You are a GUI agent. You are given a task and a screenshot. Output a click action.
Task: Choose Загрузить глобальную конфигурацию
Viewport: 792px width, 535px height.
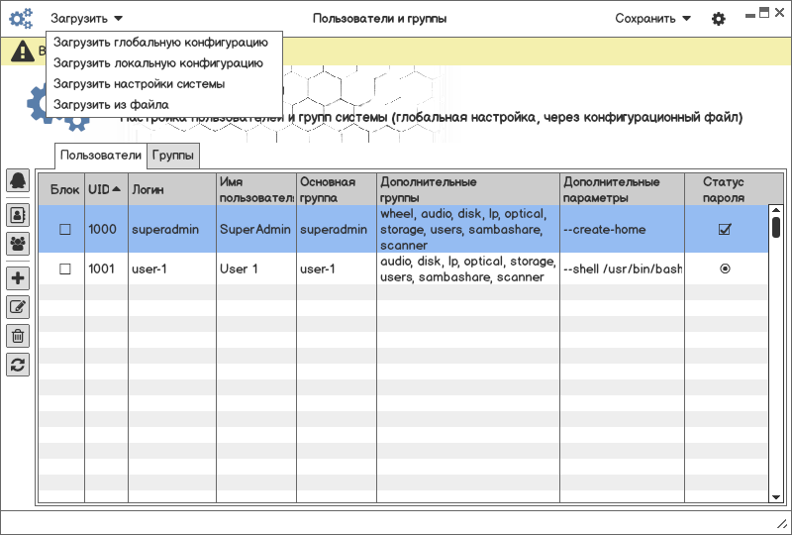click(160, 42)
